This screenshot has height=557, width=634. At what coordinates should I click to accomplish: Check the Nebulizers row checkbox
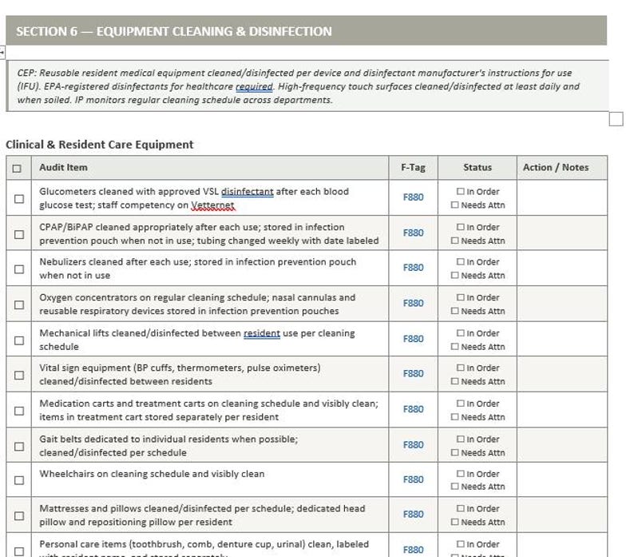point(19,269)
